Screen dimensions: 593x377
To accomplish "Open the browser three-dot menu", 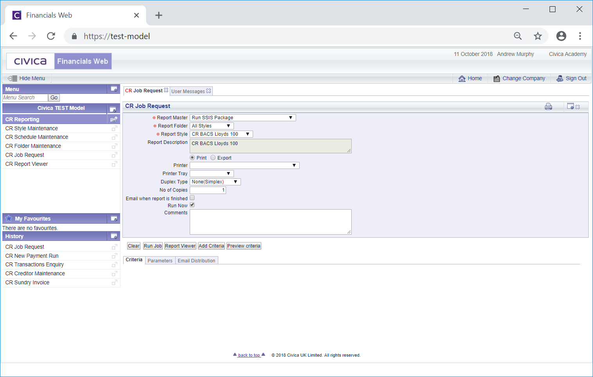I will point(580,36).
